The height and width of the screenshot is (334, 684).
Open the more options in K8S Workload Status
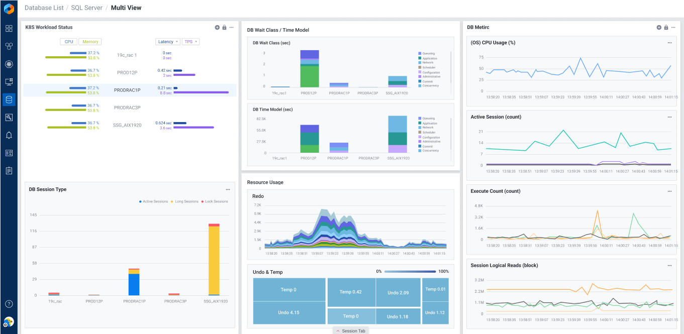click(x=231, y=27)
